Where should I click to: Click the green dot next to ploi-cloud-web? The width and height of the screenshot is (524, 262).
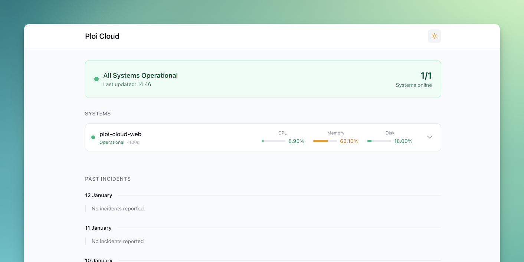(x=93, y=137)
